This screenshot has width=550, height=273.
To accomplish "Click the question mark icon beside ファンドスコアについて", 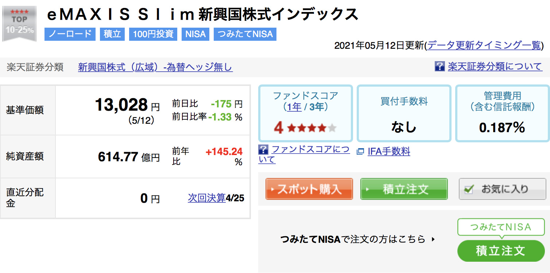I will point(263,150).
